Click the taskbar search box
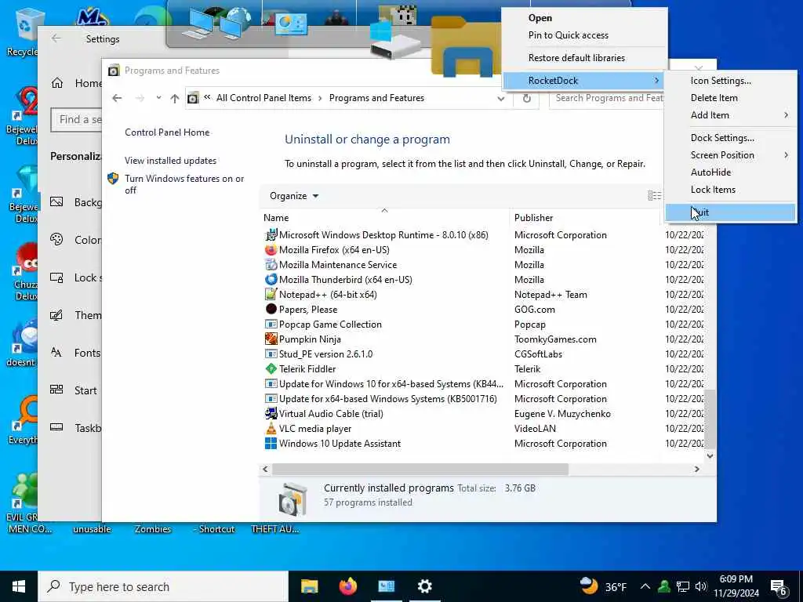 pos(163,586)
